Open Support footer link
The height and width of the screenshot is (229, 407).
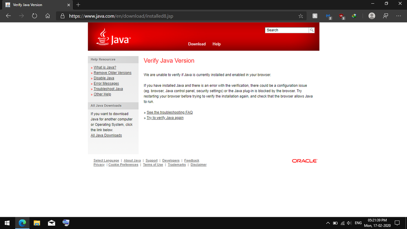tap(152, 161)
